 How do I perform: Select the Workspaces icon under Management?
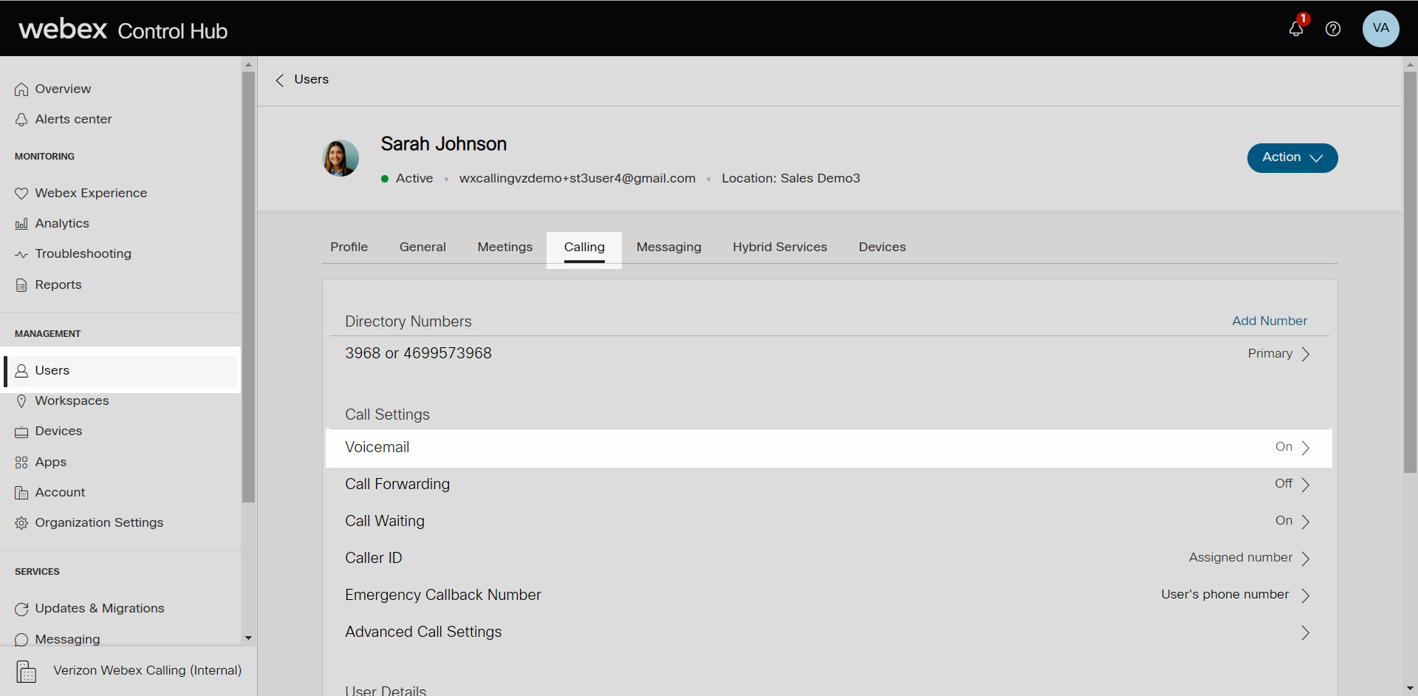pos(22,400)
